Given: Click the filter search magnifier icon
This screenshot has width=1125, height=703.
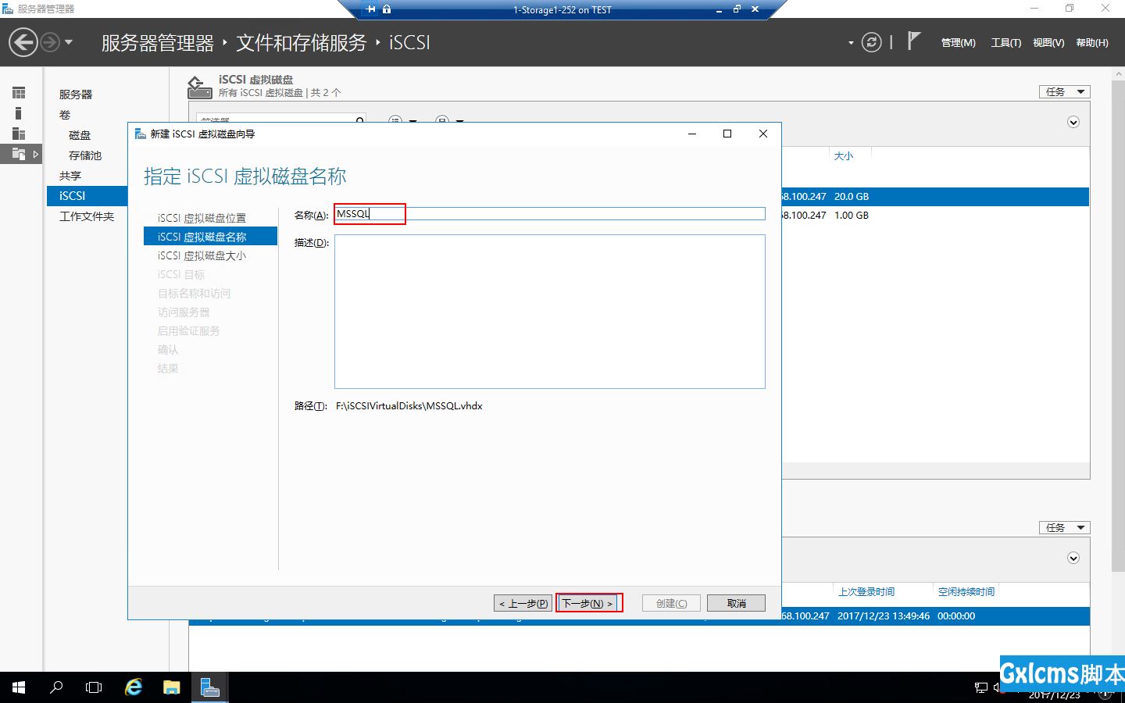Looking at the screenshot, I should pyautogui.click(x=359, y=120).
